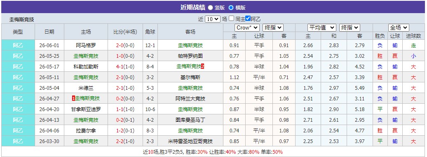Click the 类型 column header
Screen dimensions: 427x157
[18, 32]
